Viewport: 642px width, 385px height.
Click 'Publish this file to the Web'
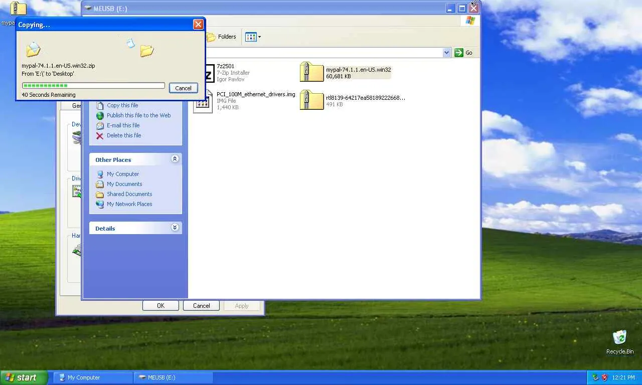(138, 115)
